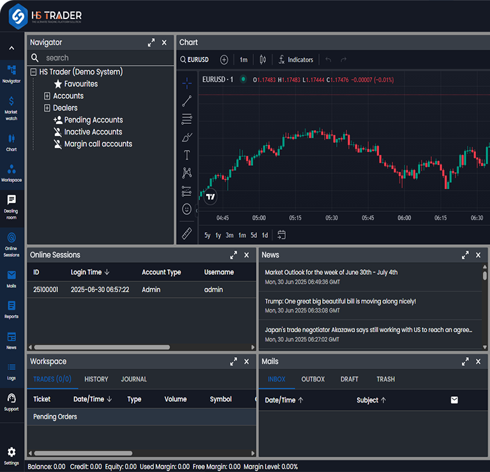
Task: Select the Fibonacci lines chart tool
Action: click(x=187, y=119)
